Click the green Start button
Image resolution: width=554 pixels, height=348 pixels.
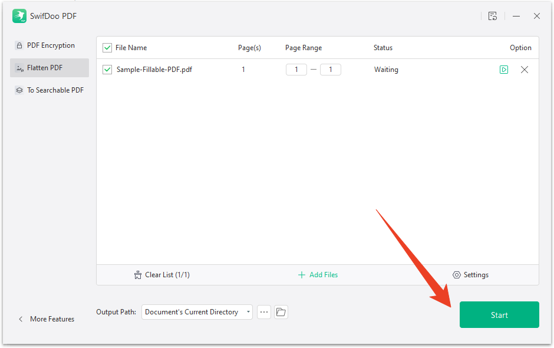499,315
